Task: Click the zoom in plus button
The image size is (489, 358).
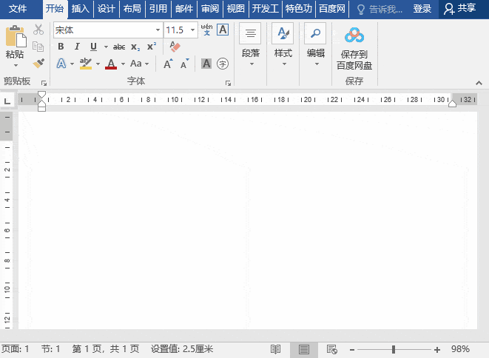Action: tap(437, 350)
